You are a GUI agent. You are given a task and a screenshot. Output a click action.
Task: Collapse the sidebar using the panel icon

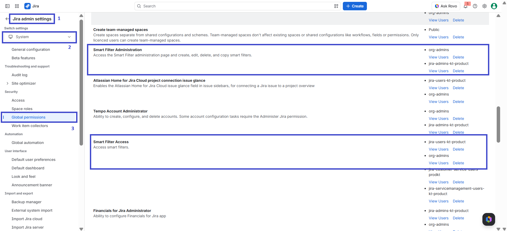tap(7, 6)
